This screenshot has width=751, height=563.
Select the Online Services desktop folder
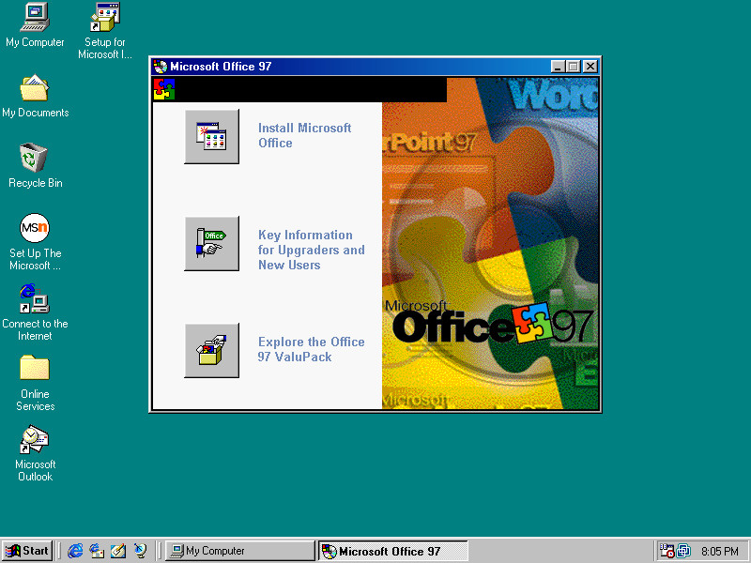[35, 383]
